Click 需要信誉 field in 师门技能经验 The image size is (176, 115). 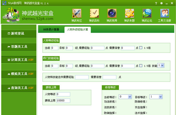pyautogui.click(x=128, y=66)
